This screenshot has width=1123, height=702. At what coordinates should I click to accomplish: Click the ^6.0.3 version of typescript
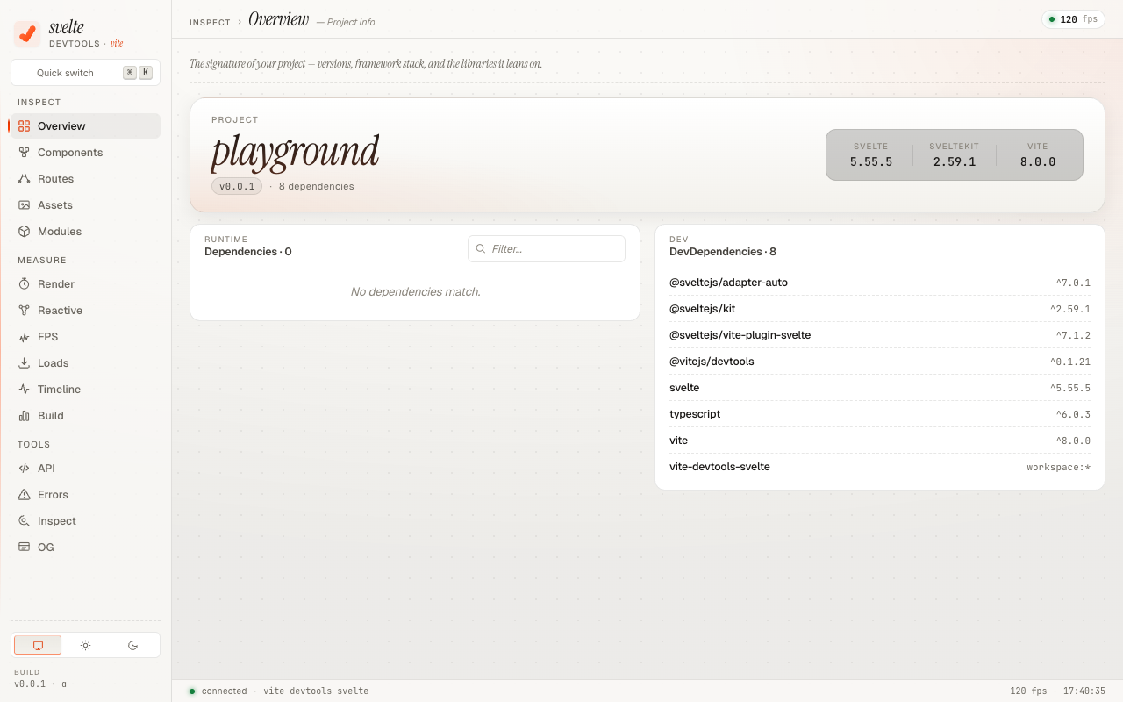click(x=1073, y=414)
